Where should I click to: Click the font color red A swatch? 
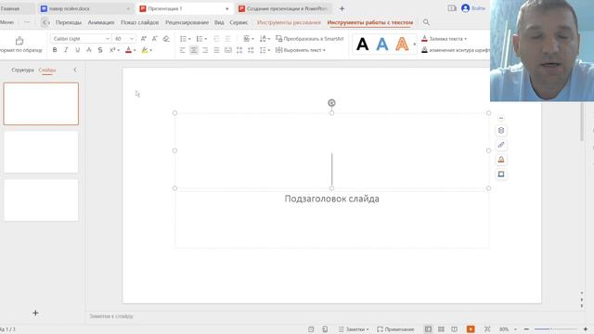click(128, 50)
